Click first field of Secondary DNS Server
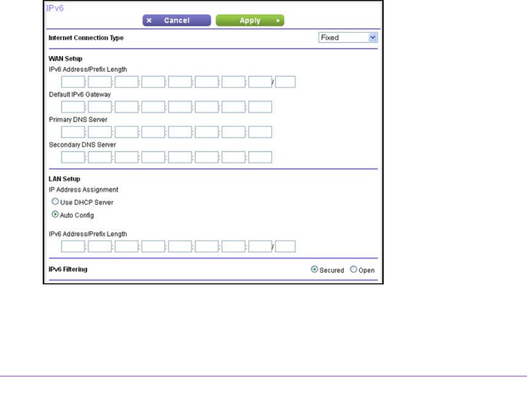Viewport: 528px width, 414px height. 73,157
